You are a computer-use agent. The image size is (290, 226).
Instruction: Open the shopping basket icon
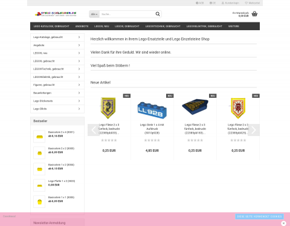(x=254, y=14)
